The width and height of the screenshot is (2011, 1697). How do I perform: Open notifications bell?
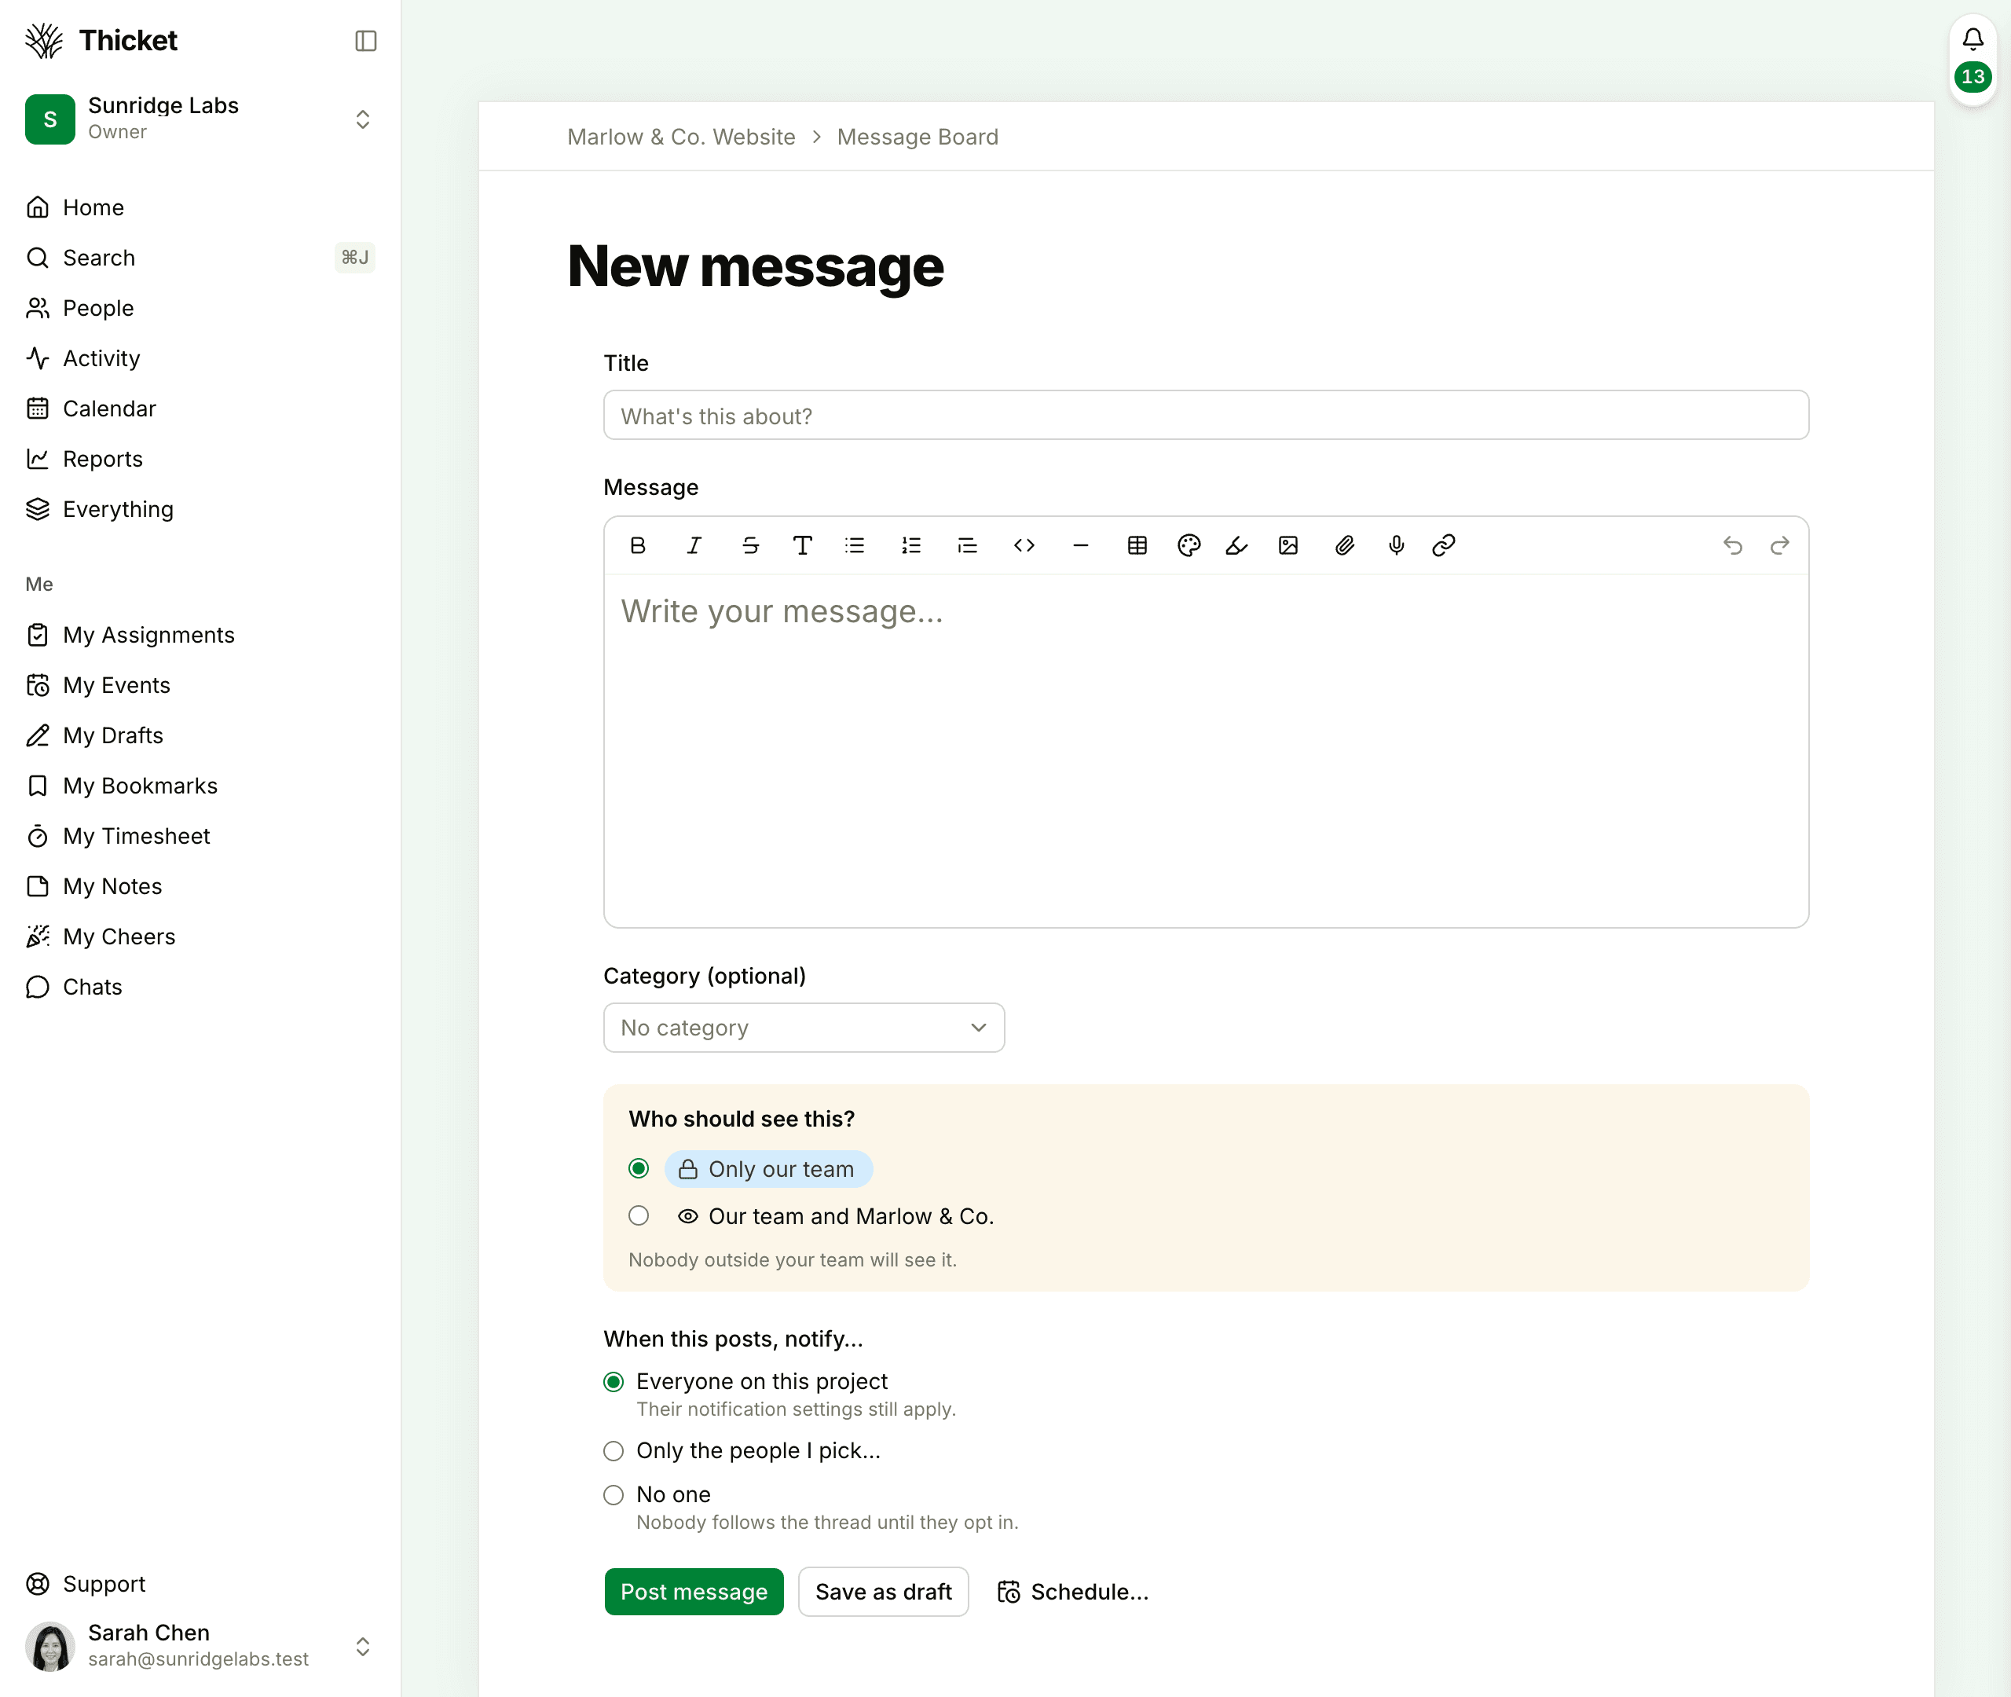1973,38
